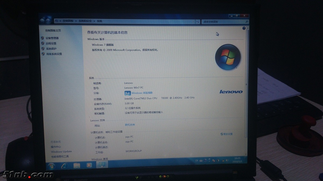This screenshot has height=181, width=323.
Task: Click 'Windows 7 旗舰版' edition text
Action: [103, 45]
